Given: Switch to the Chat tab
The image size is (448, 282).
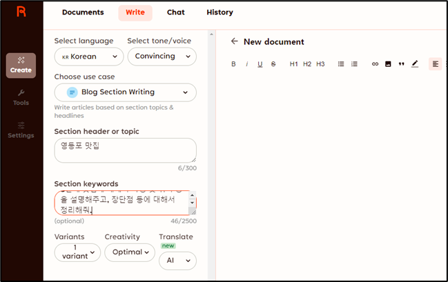Looking at the screenshot, I should tap(176, 12).
